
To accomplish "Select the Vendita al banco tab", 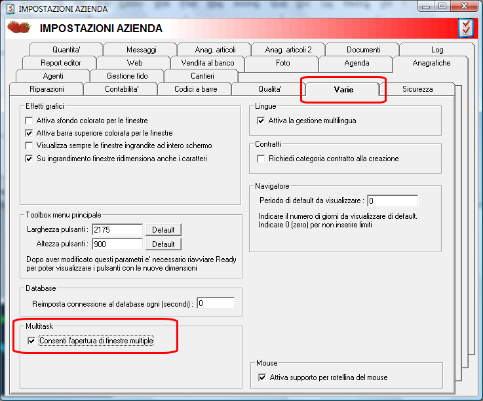I will click(x=208, y=63).
